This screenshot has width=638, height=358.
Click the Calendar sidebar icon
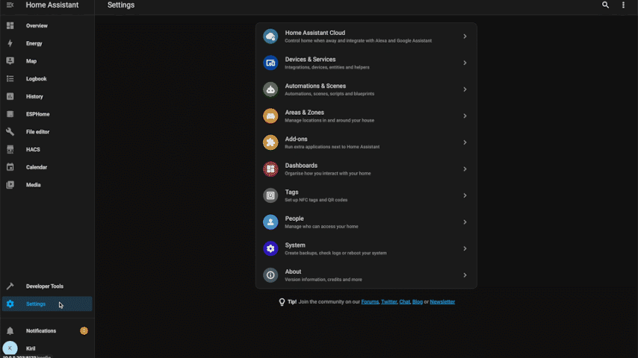point(10,167)
